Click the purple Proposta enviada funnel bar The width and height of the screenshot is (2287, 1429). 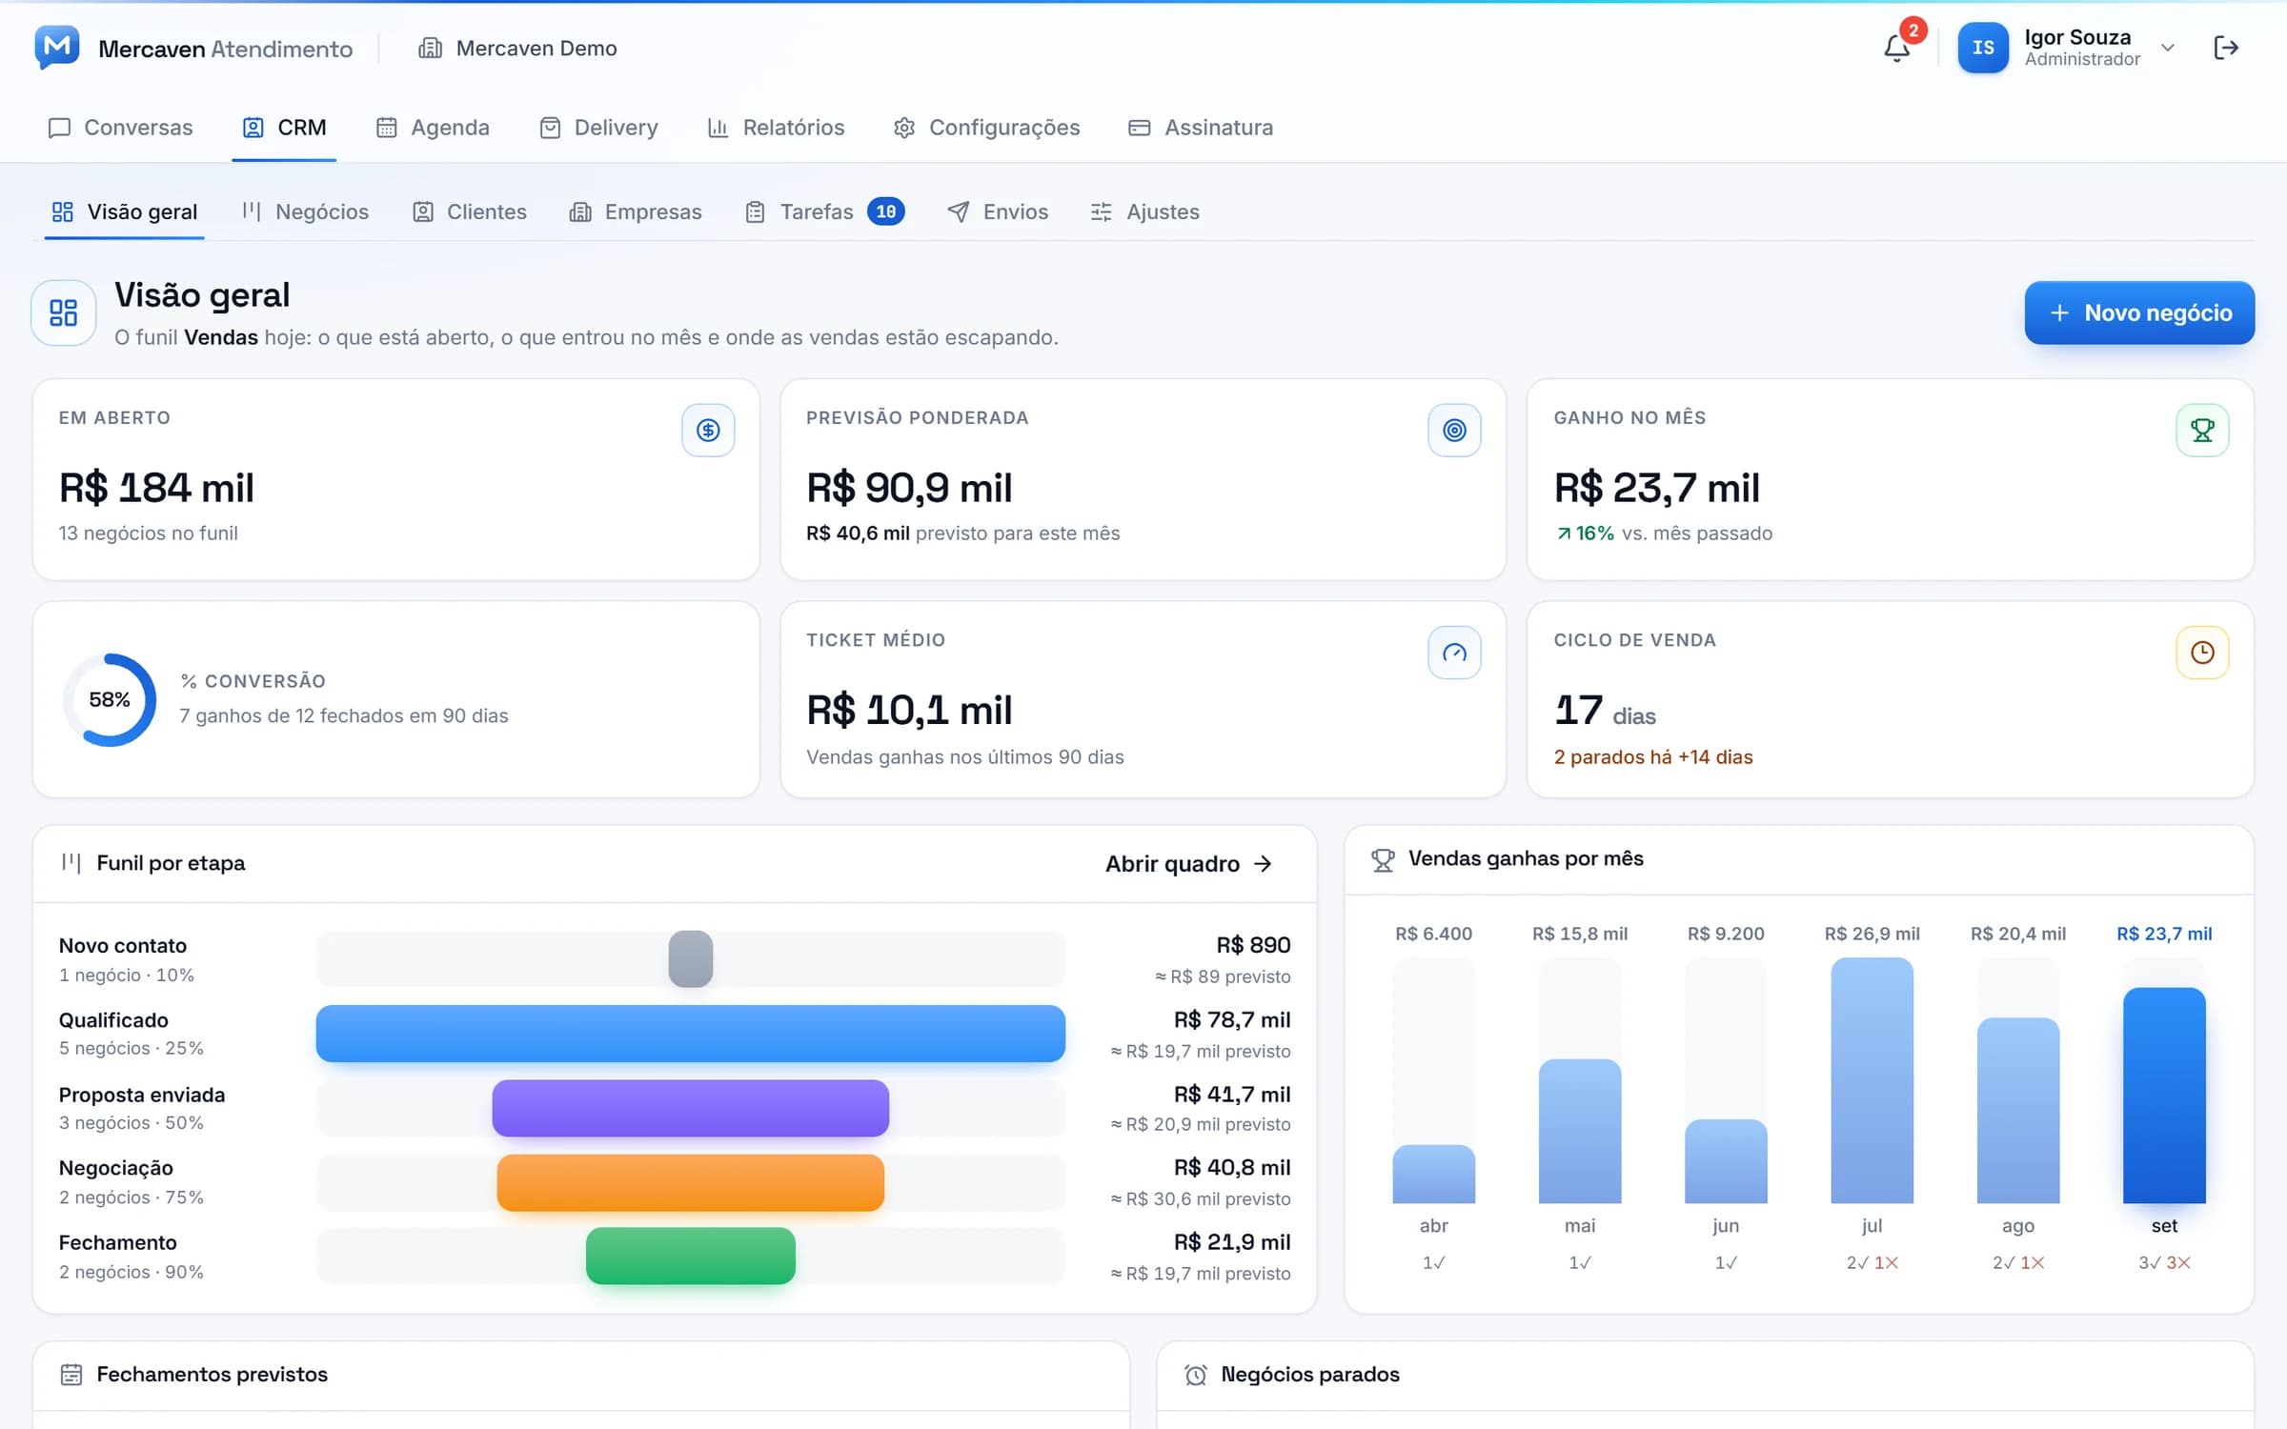tap(690, 1108)
